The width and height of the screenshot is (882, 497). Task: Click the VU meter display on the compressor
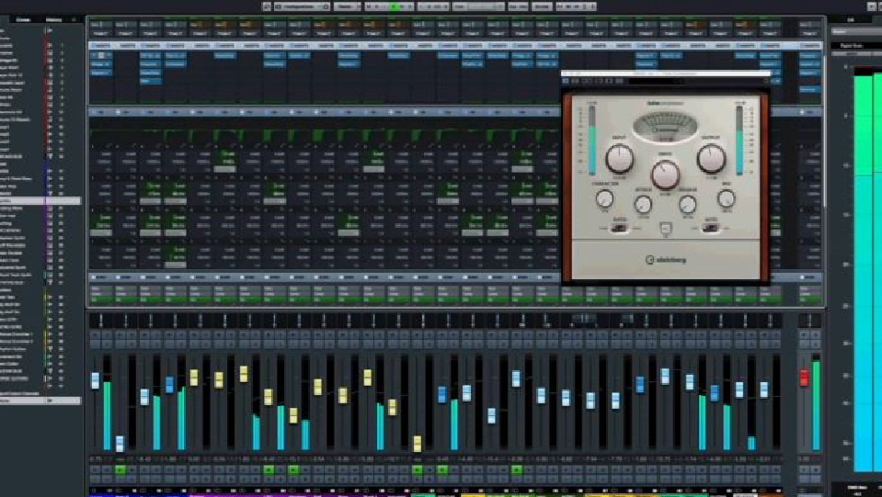pyautogui.click(x=665, y=123)
